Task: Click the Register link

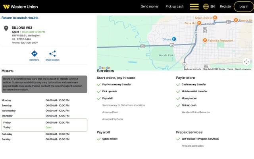Action: pyautogui.click(x=226, y=6)
